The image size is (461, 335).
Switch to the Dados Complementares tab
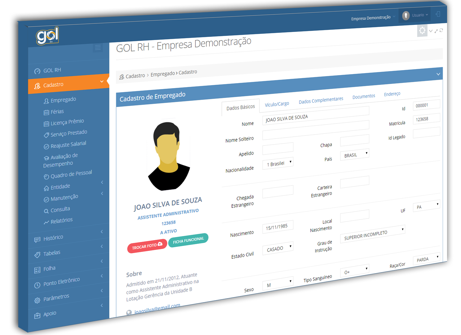[321, 100]
